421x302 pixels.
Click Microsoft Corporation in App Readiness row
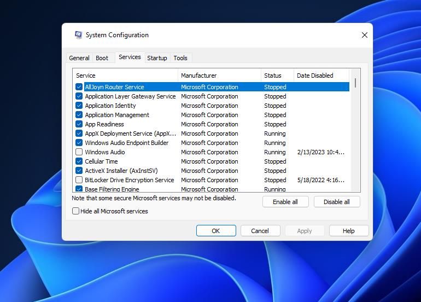tap(210, 124)
